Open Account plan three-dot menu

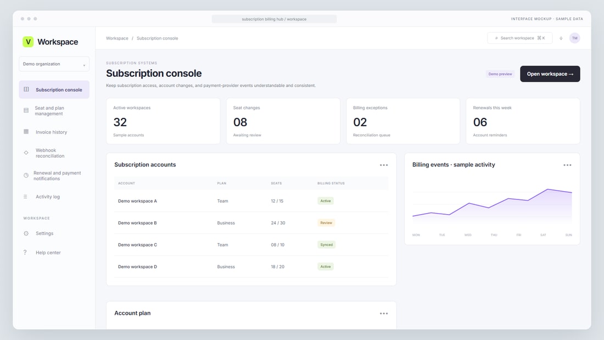click(x=384, y=314)
